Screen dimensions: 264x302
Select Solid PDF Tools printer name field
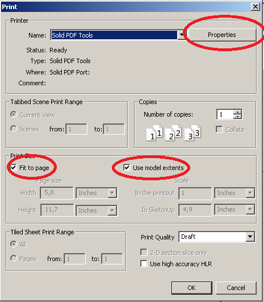coord(114,35)
